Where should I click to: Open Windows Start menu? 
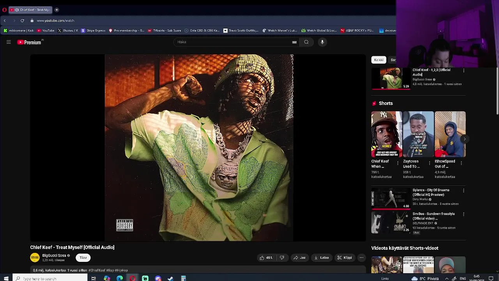point(6,278)
